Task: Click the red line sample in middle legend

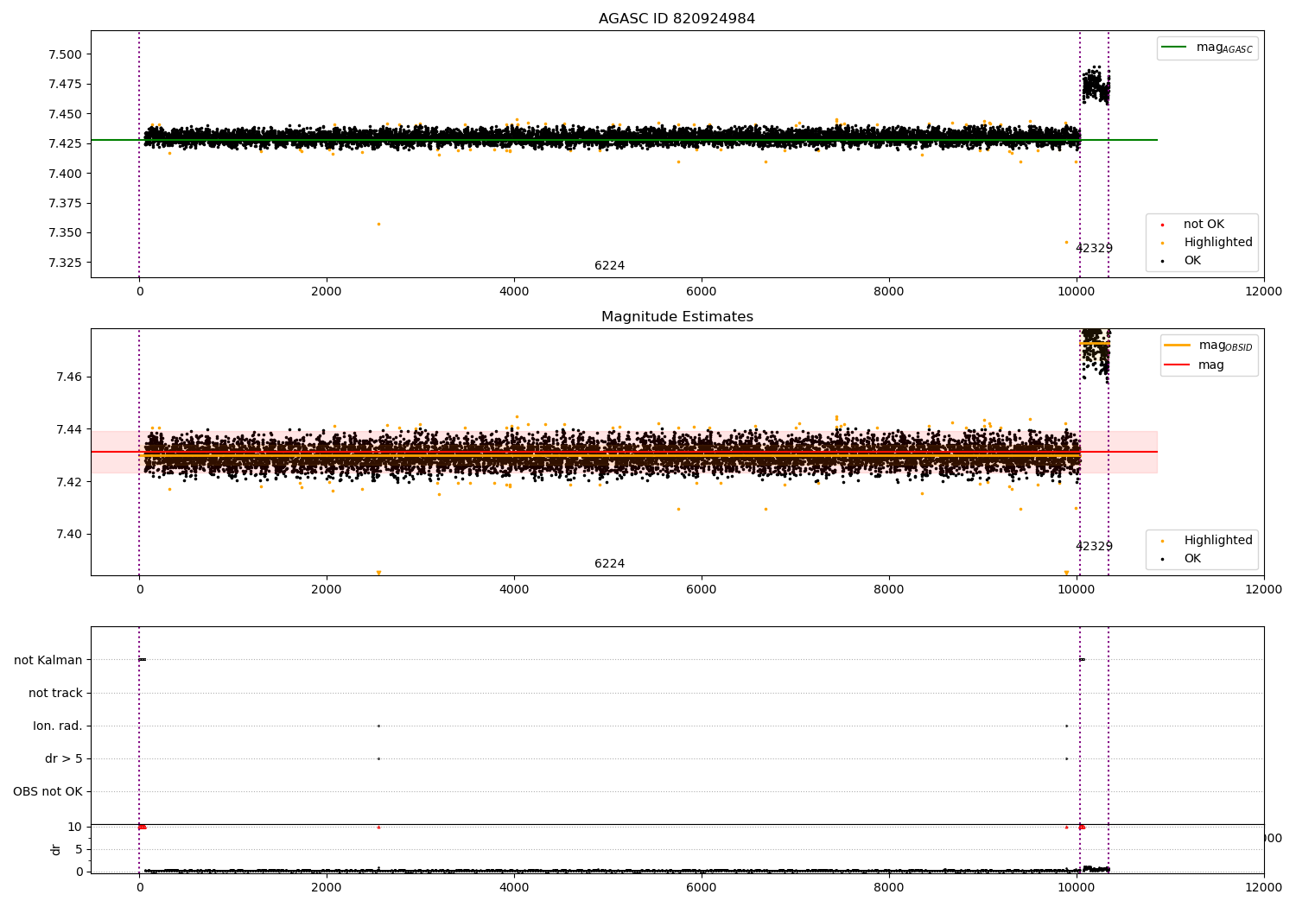Action: [x=1176, y=365]
